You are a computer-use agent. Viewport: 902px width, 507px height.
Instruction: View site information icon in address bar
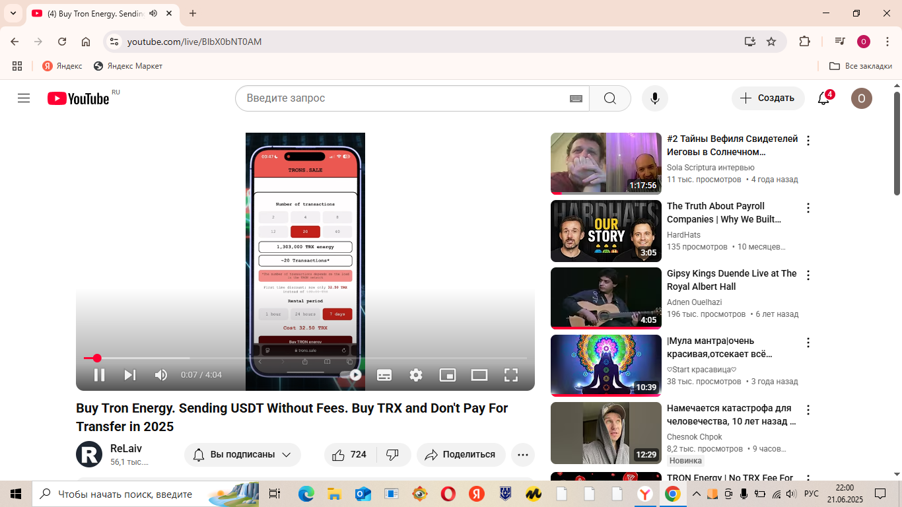pyautogui.click(x=114, y=42)
